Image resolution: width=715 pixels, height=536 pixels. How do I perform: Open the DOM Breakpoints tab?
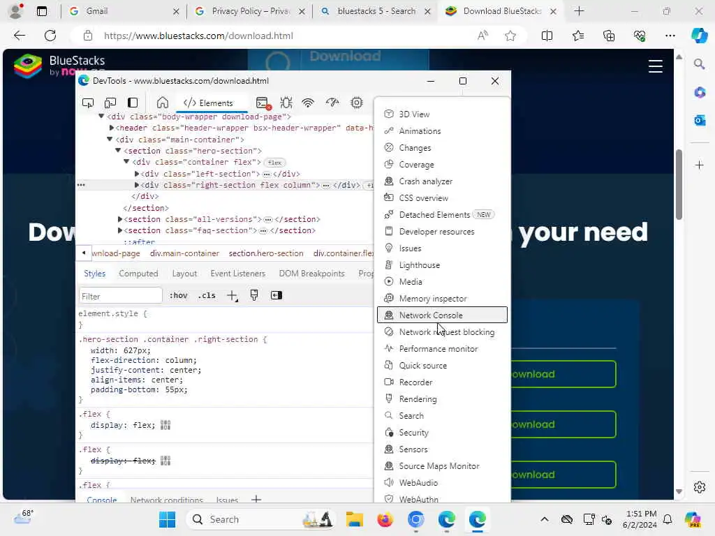pos(311,274)
